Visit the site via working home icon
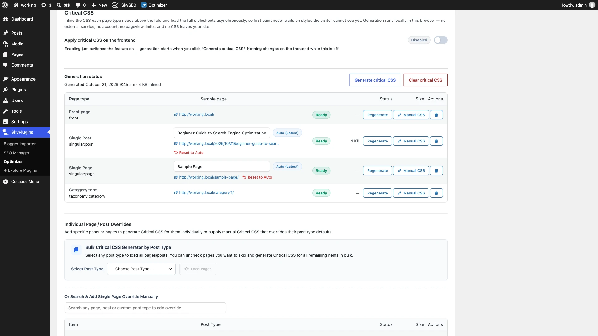598x336 pixels. [16, 5]
